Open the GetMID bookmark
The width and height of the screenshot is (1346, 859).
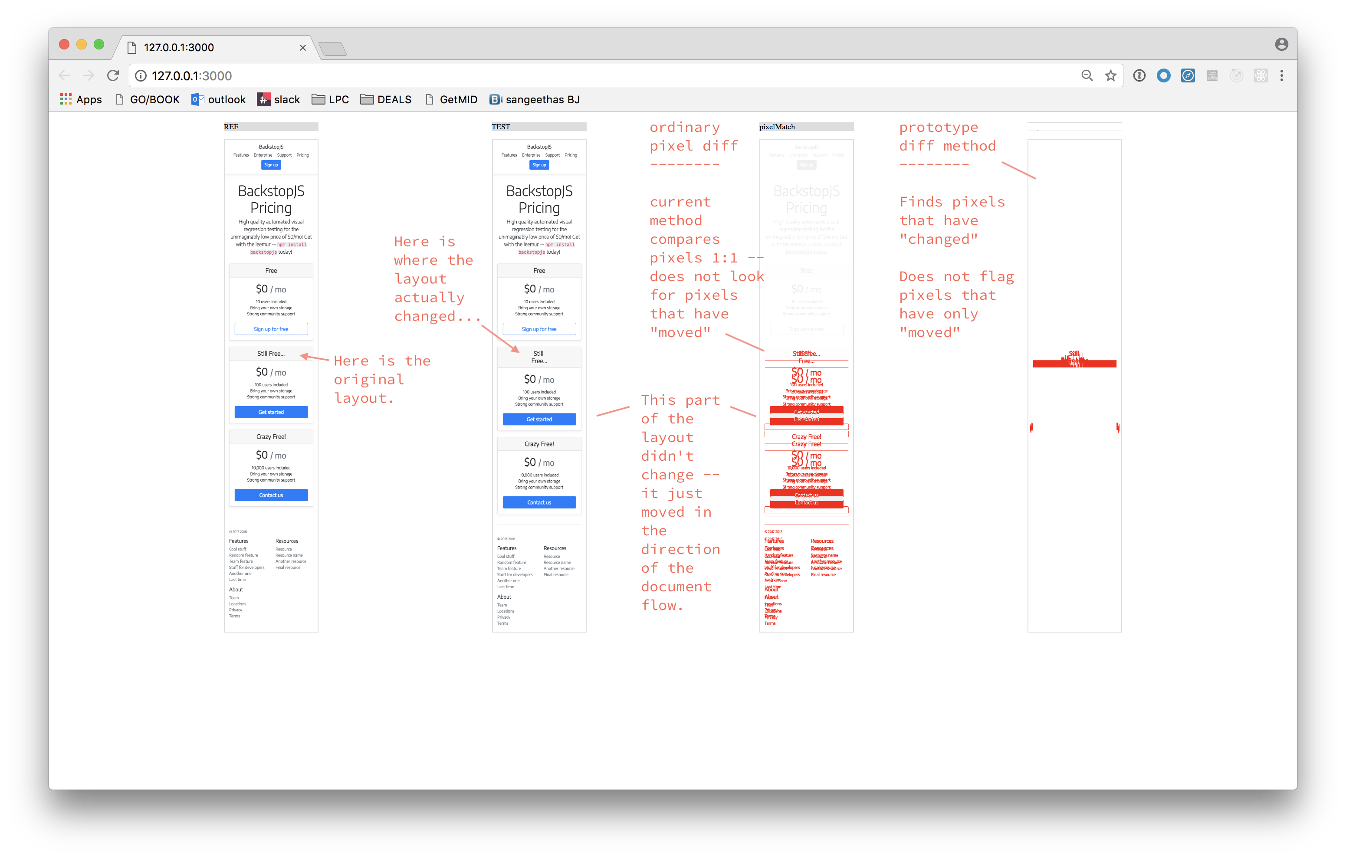tap(451, 99)
